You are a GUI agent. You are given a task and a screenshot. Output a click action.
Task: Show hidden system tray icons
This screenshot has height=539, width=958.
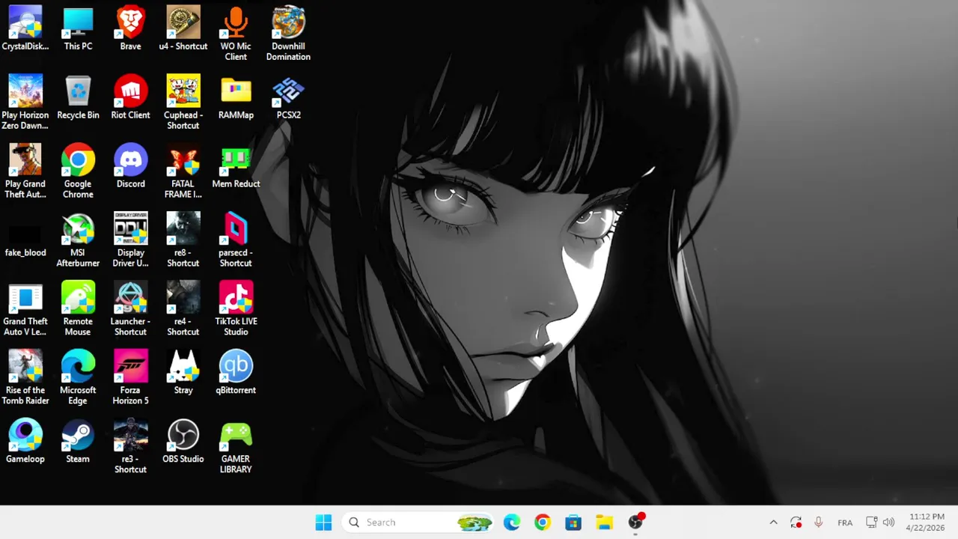[x=773, y=523]
